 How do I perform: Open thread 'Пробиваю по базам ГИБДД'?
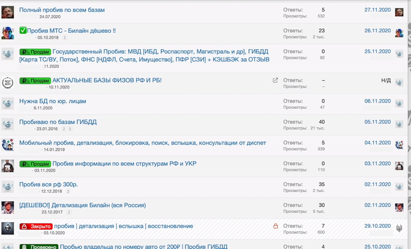[x=58, y=122]
